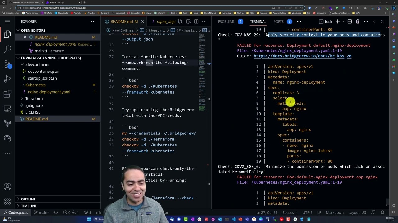This screenshot has width=398, height=223.
Task: Open editor more actions ellipsis
Action: [204, 21]
